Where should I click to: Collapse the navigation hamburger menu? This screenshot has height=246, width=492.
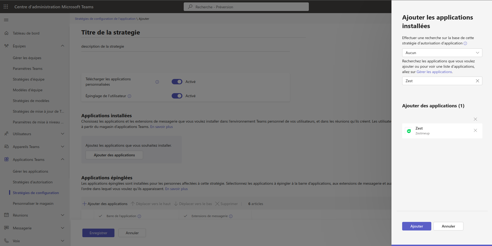click(6, 20)
